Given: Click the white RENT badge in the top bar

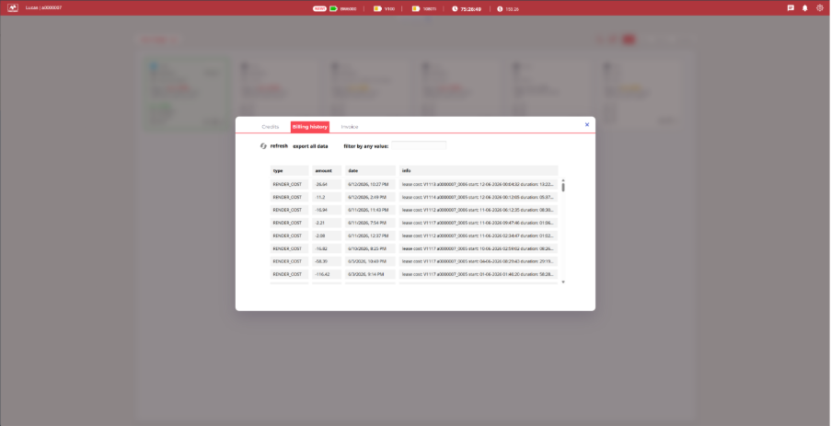Looking at the screenshot, I should 319,8.
